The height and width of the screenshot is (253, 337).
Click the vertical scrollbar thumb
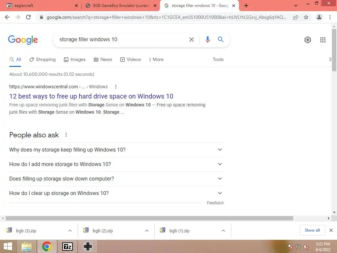click(334, 50)
